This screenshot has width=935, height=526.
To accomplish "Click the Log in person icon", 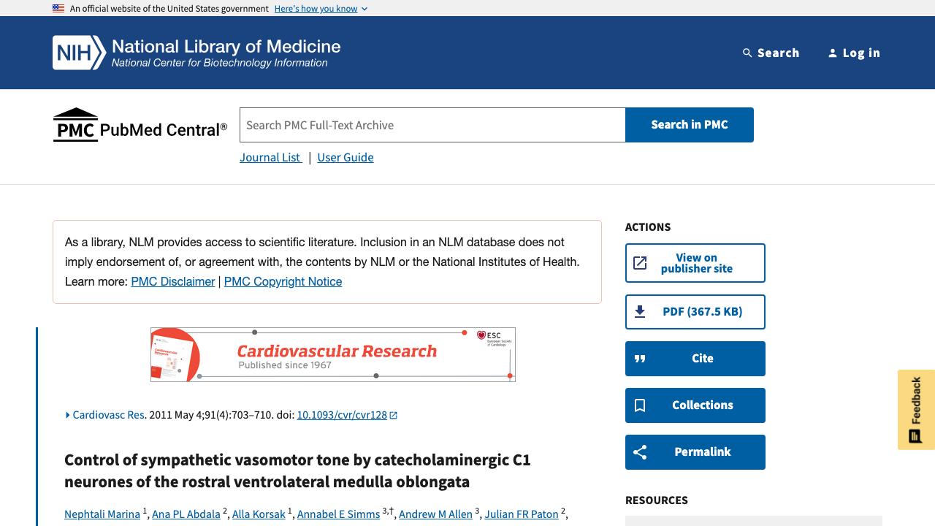I will [x=832, y=53].
